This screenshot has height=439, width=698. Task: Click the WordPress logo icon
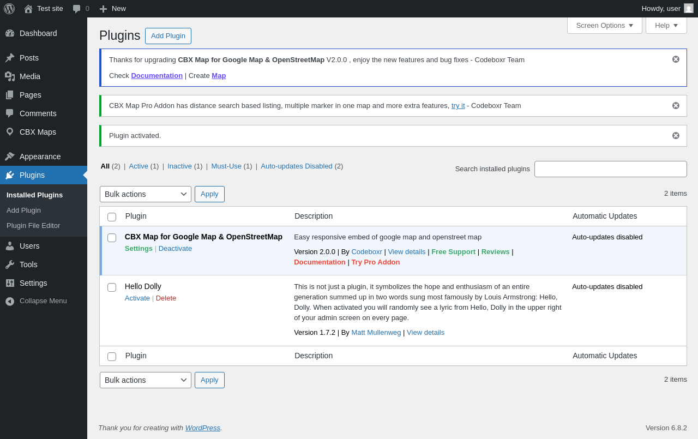(x=9, y=9)
